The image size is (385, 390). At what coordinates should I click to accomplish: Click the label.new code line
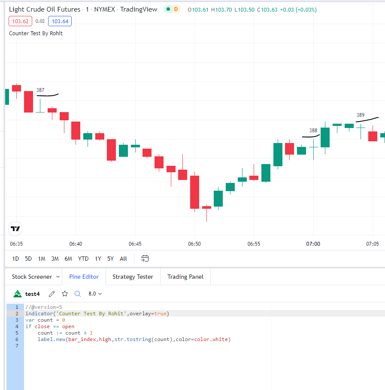coord(134,339)
